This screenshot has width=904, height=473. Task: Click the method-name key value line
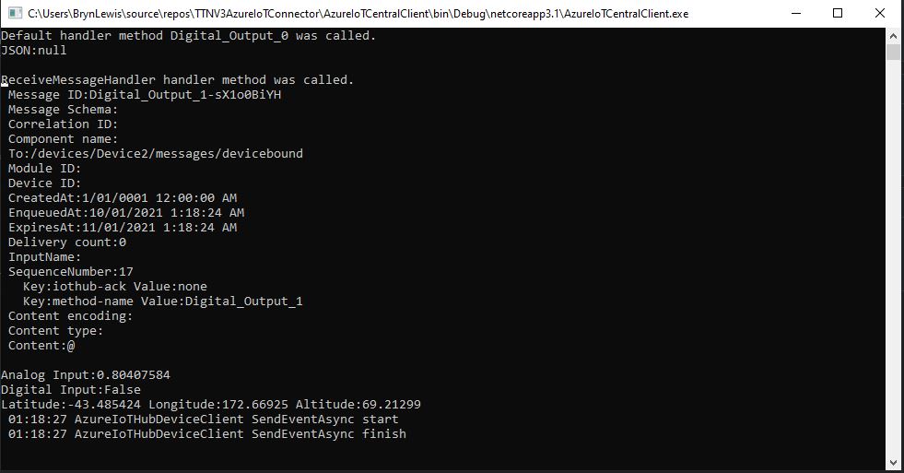[x=162, y=302]
